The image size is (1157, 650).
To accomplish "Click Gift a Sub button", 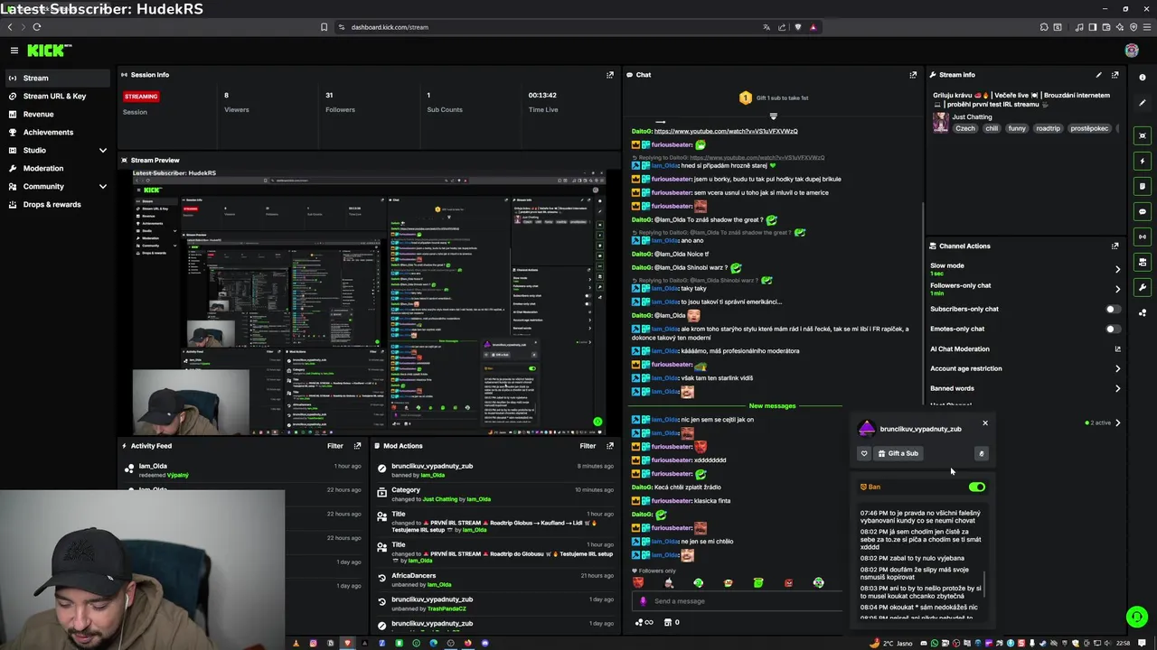I will pyautogui.click(x=898, y=453).
